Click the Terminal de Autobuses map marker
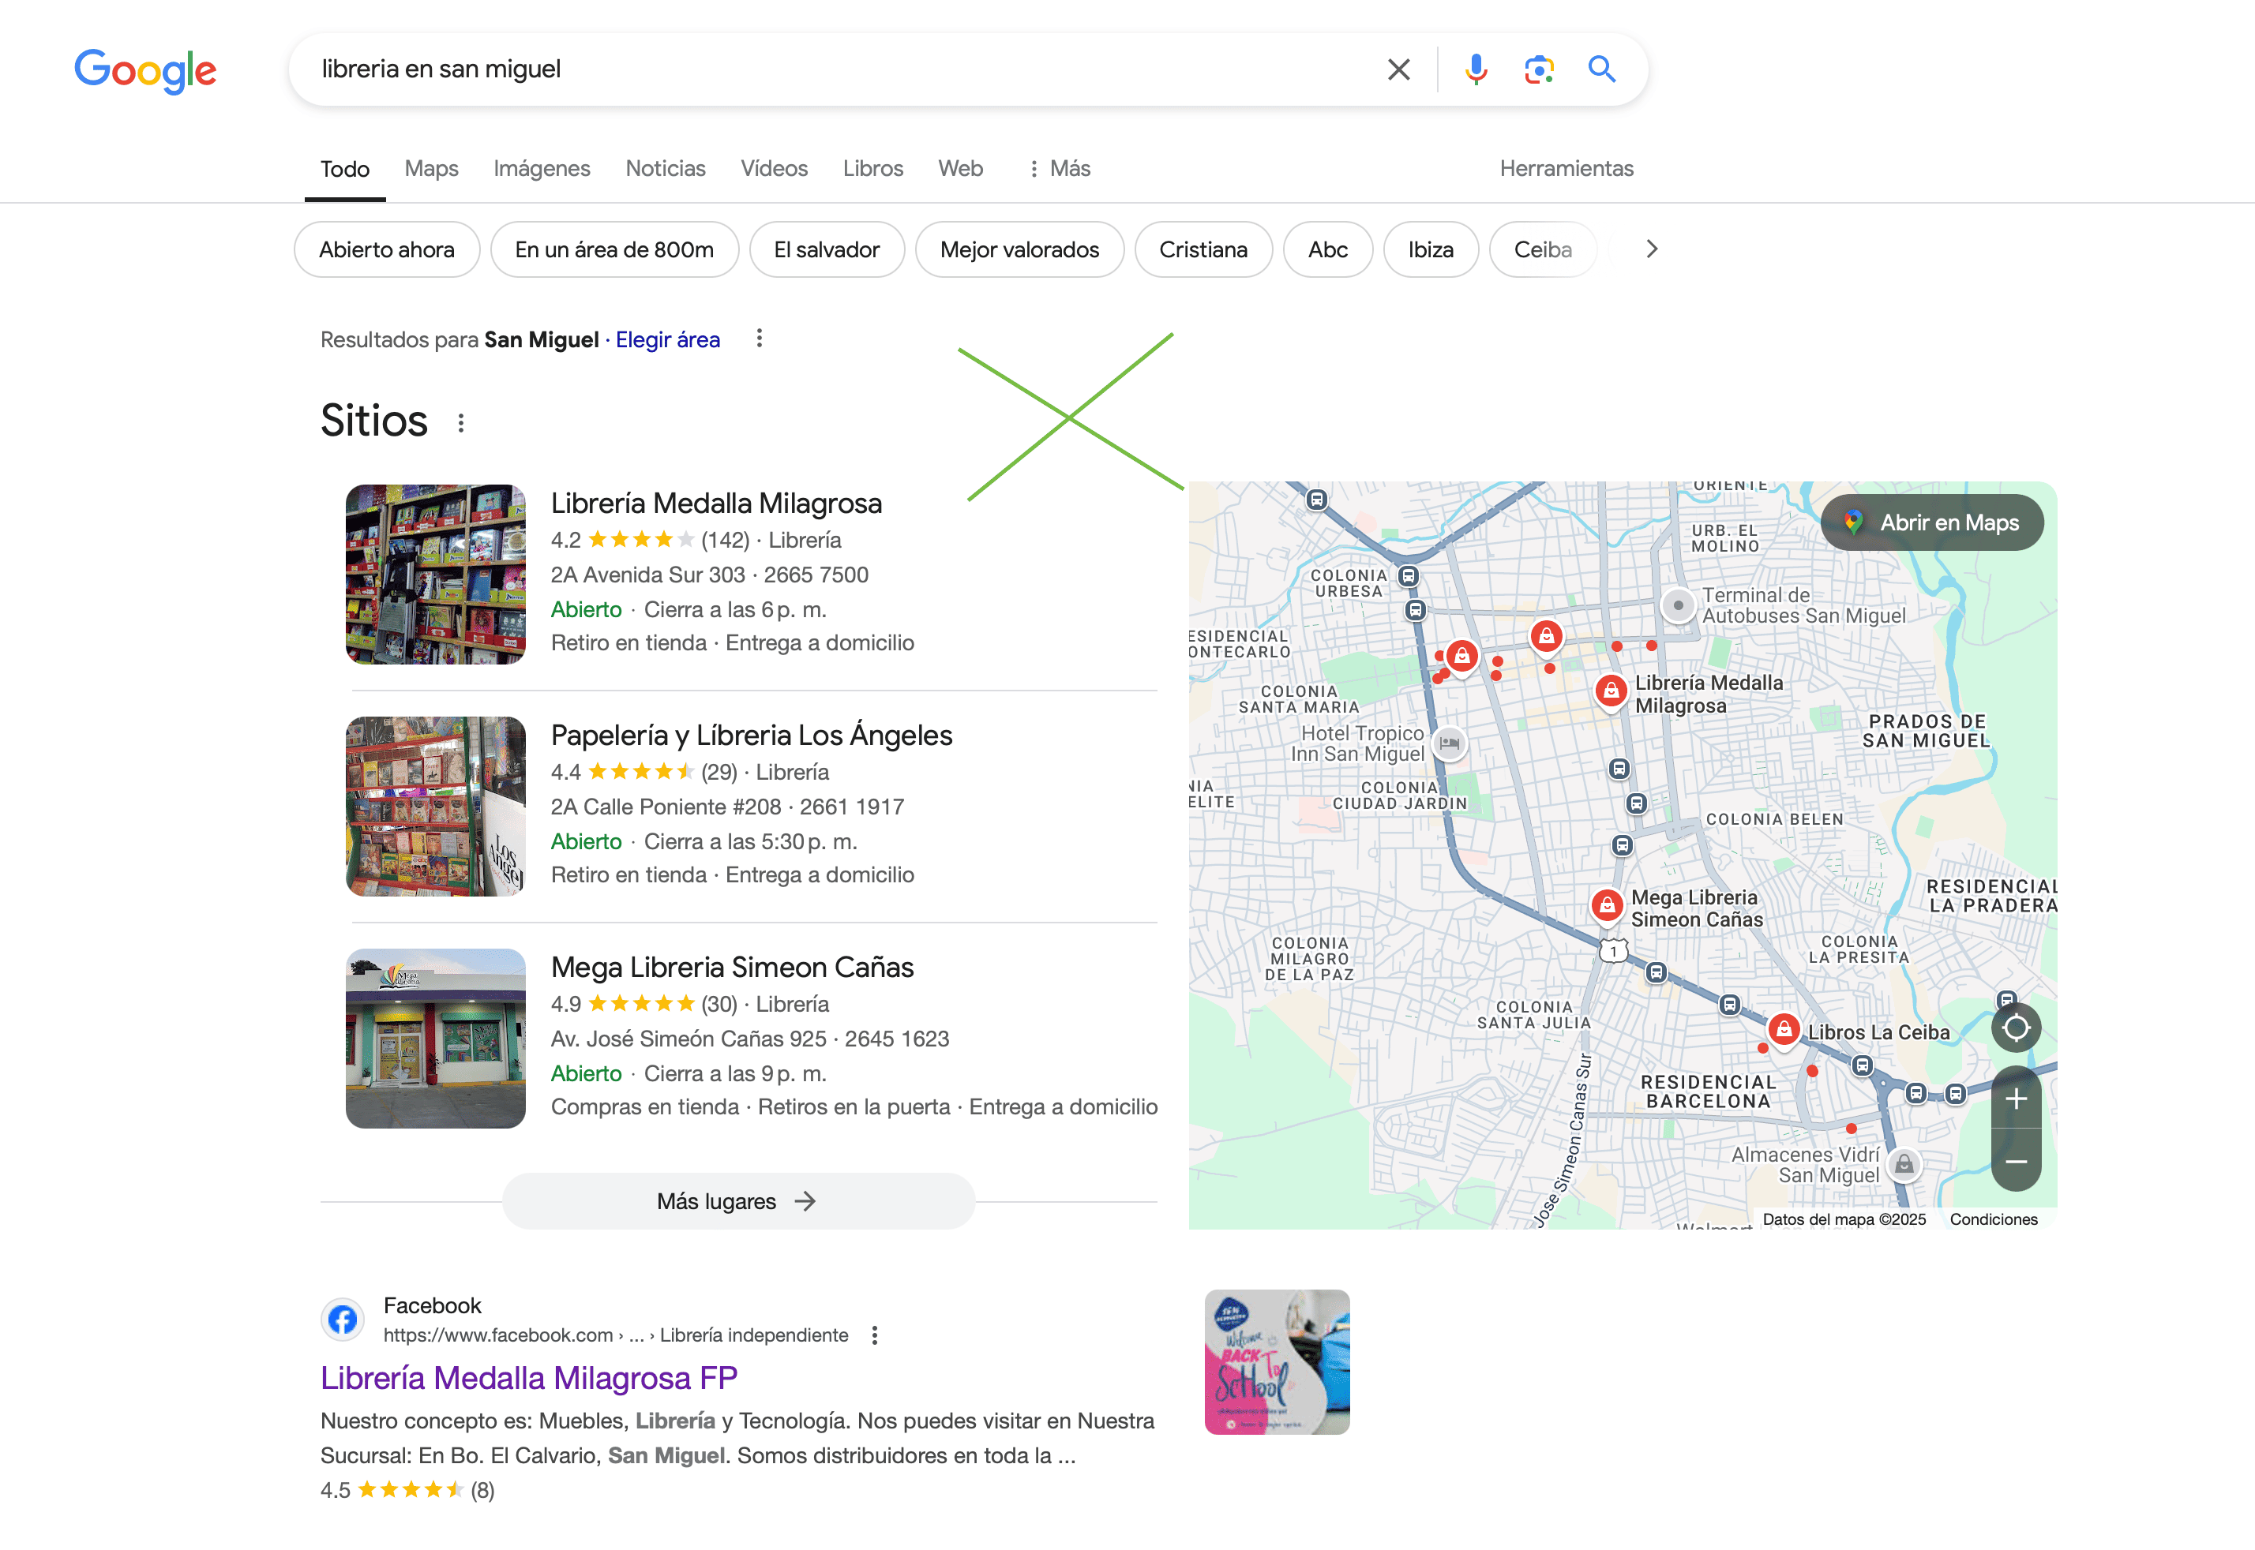 click(1678, 605)
